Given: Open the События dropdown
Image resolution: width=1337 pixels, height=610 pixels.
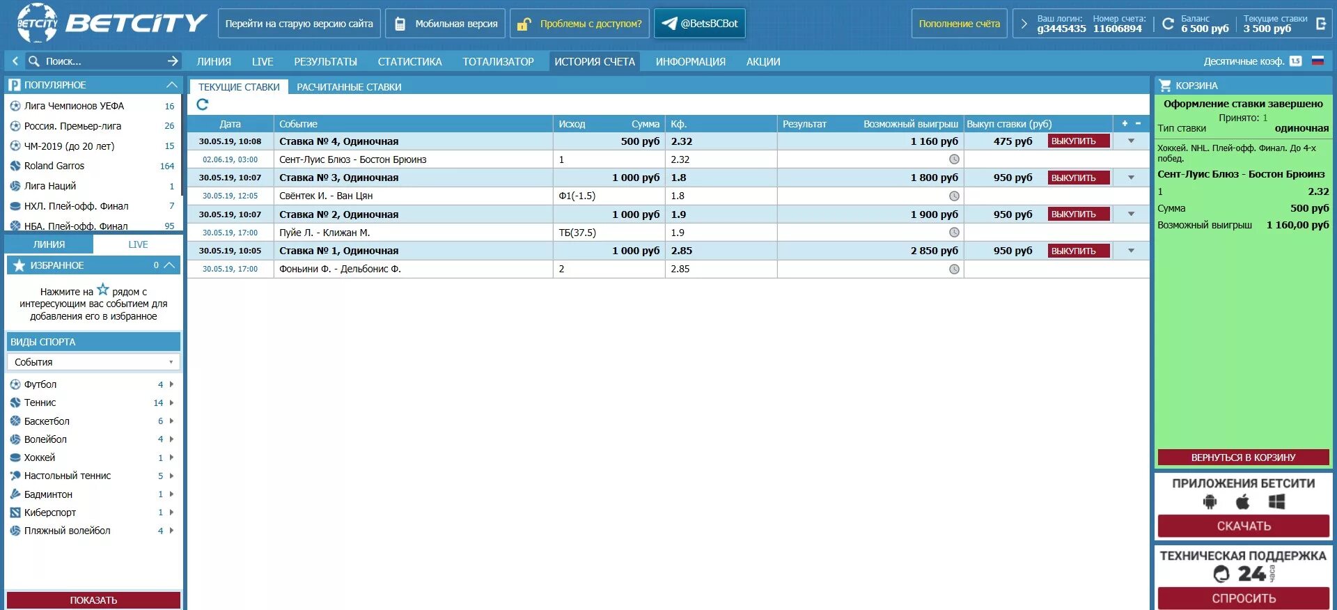Looking at the screenshot, I should 93,362.
